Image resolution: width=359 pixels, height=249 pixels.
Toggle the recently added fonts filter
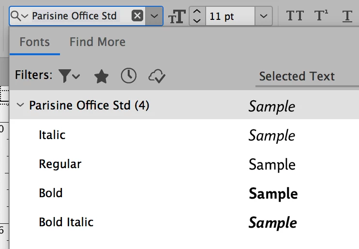129,76
